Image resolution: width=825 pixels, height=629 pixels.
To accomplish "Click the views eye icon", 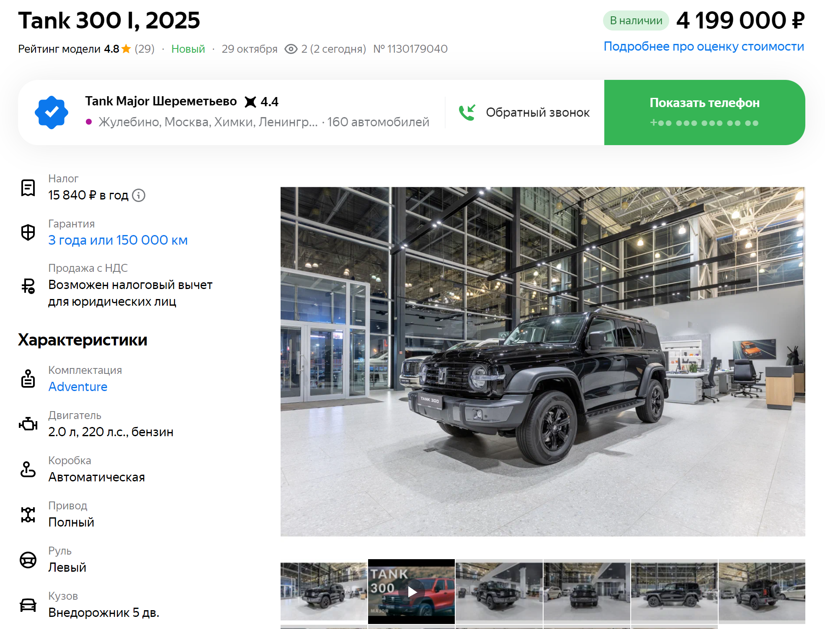I will click(x=291, y=49).
